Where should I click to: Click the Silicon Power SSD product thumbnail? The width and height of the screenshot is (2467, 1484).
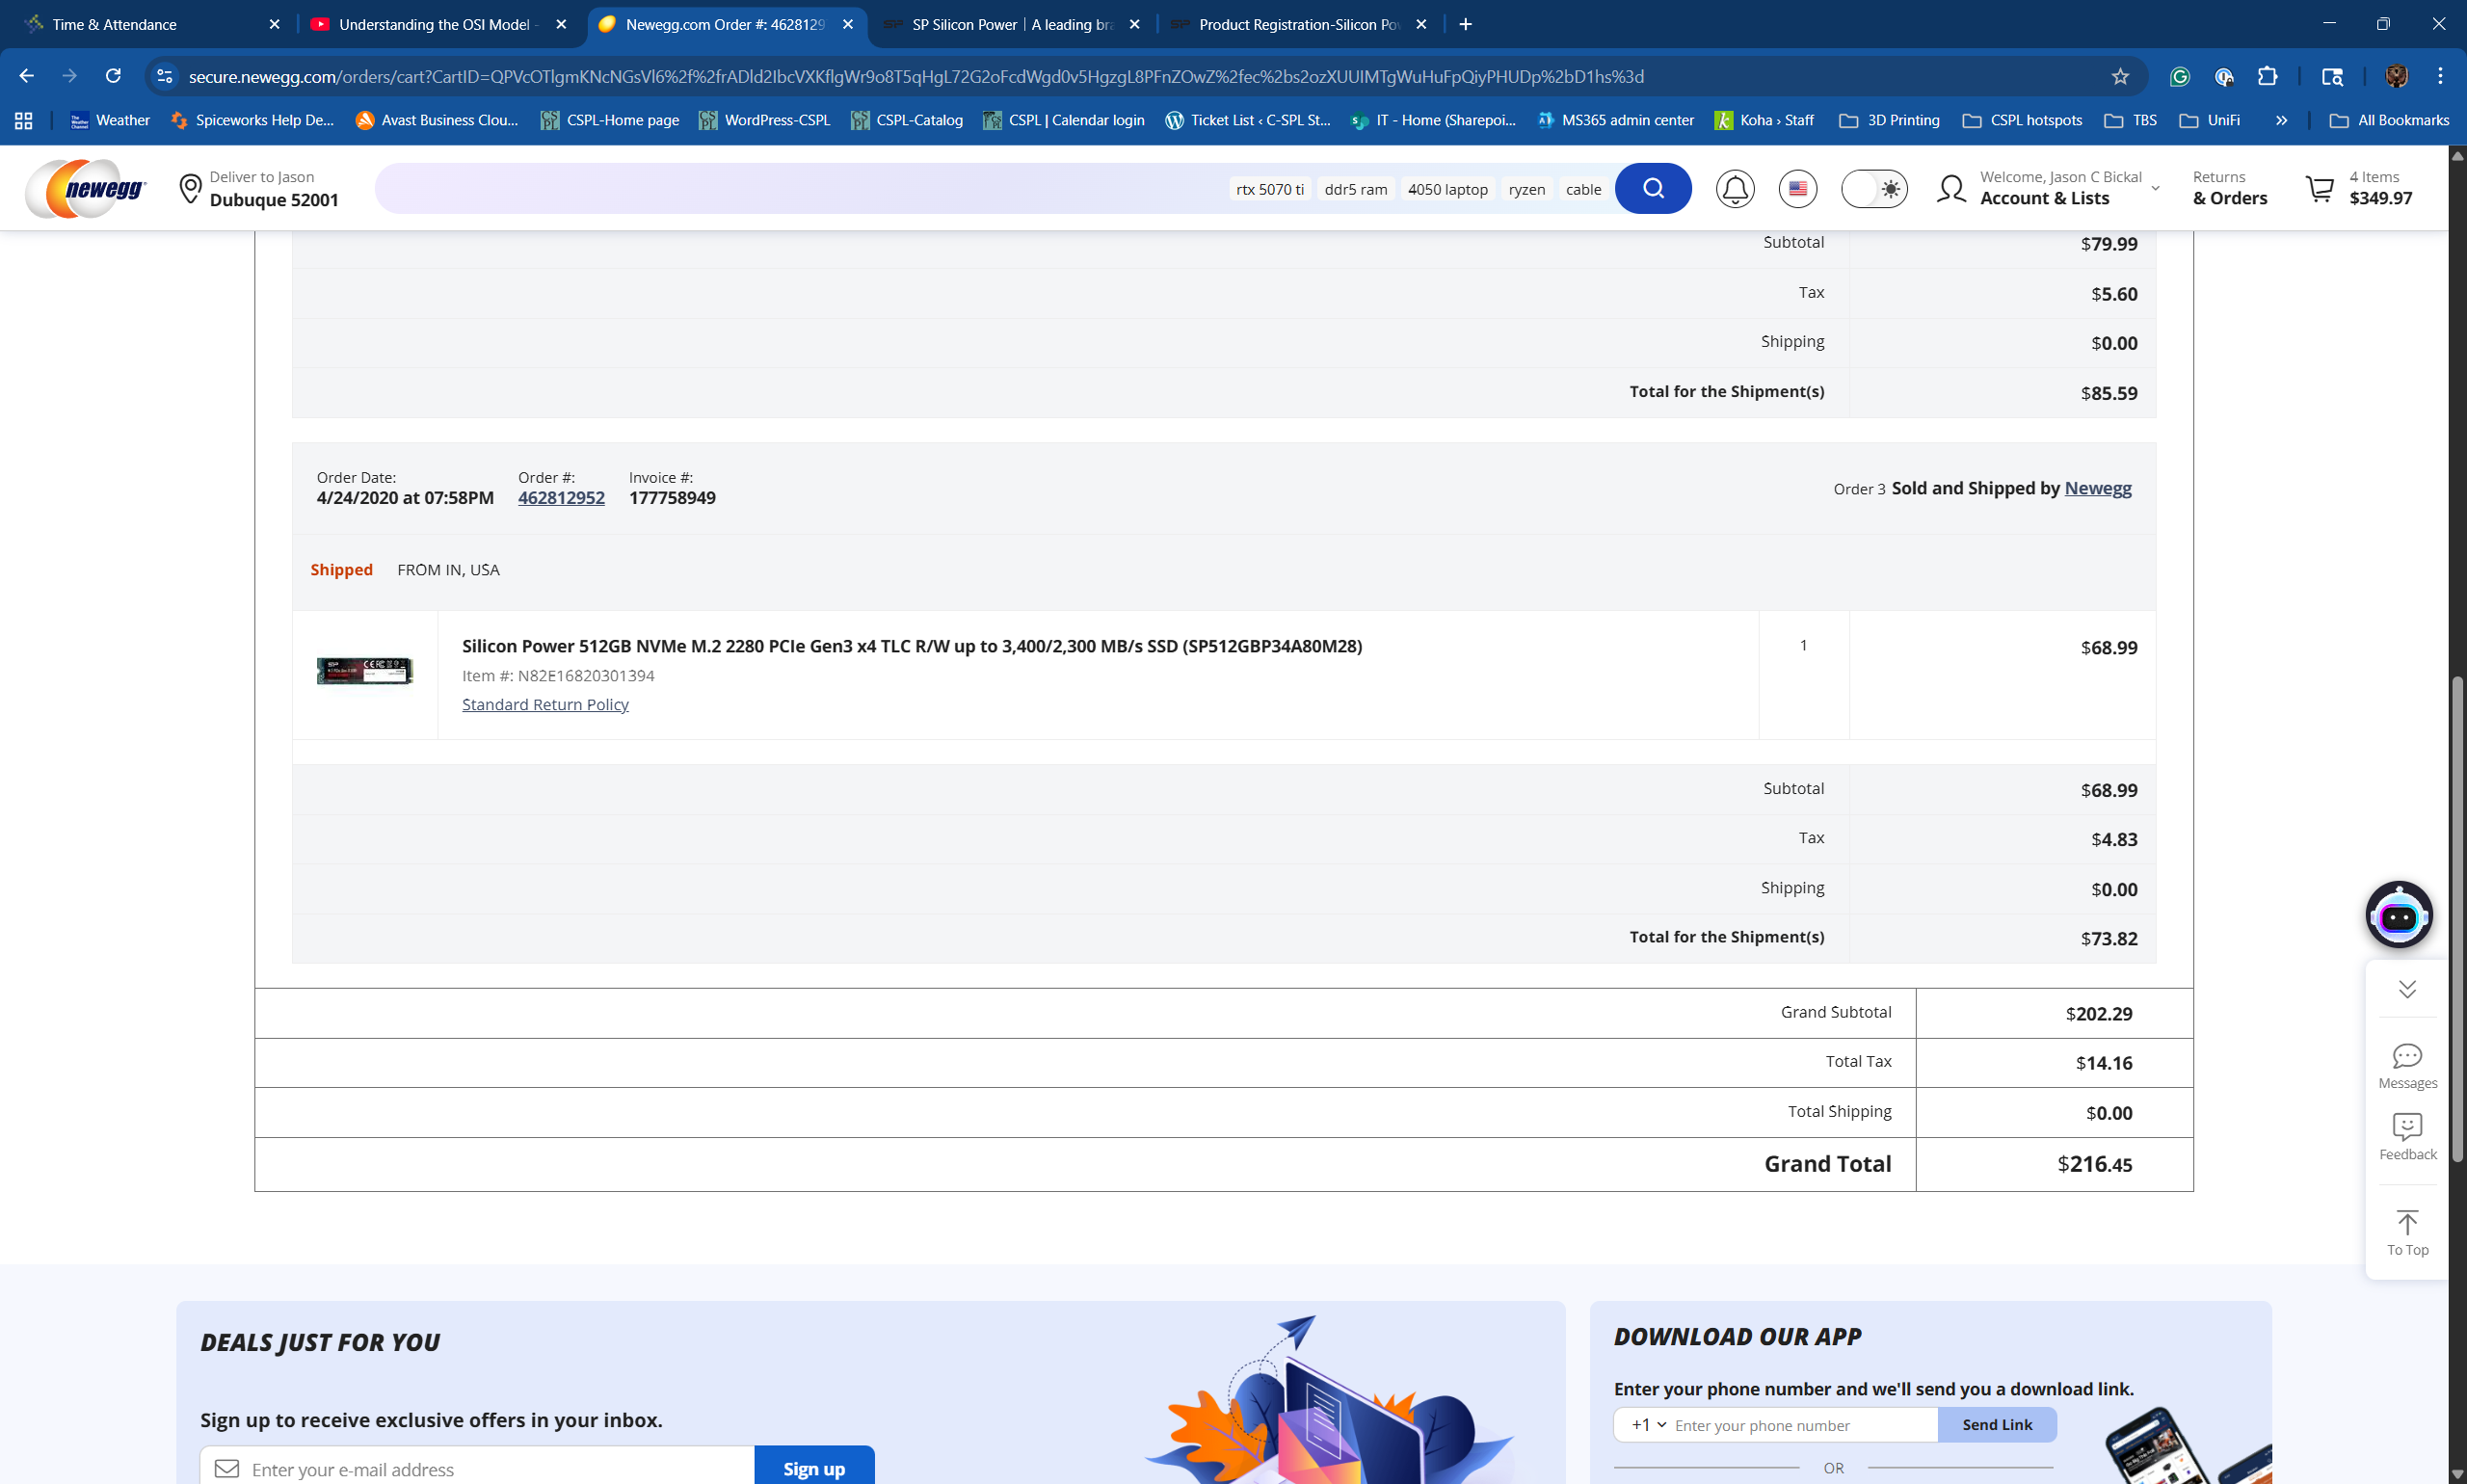[x=364, y=671]
